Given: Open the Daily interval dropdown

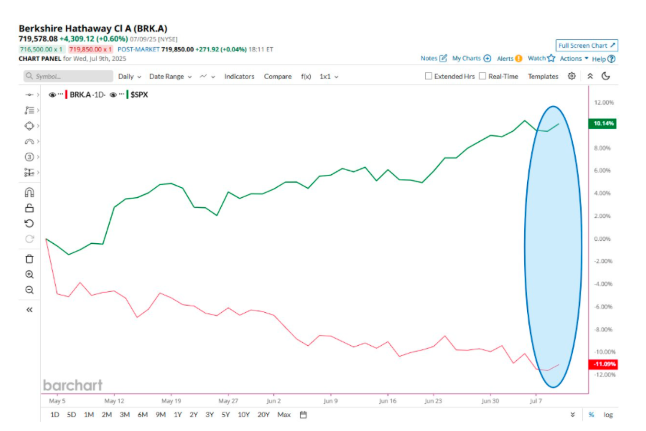Looking at the screenshot, I should [x=130, y=76].
